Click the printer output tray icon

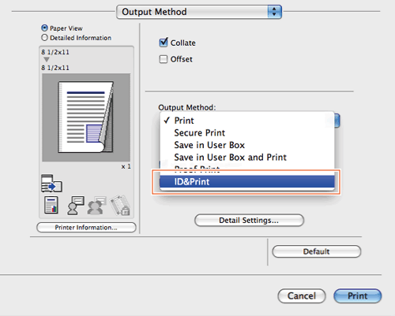[x=51, y=183]
